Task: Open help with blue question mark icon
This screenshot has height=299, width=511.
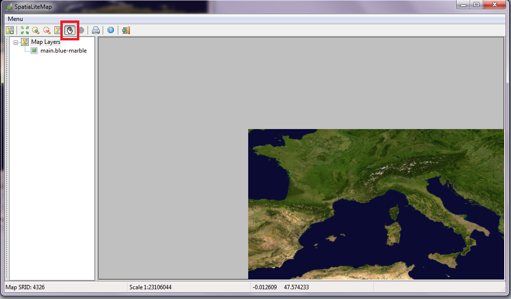Action: pyautogui.click(x=111, y=30)
